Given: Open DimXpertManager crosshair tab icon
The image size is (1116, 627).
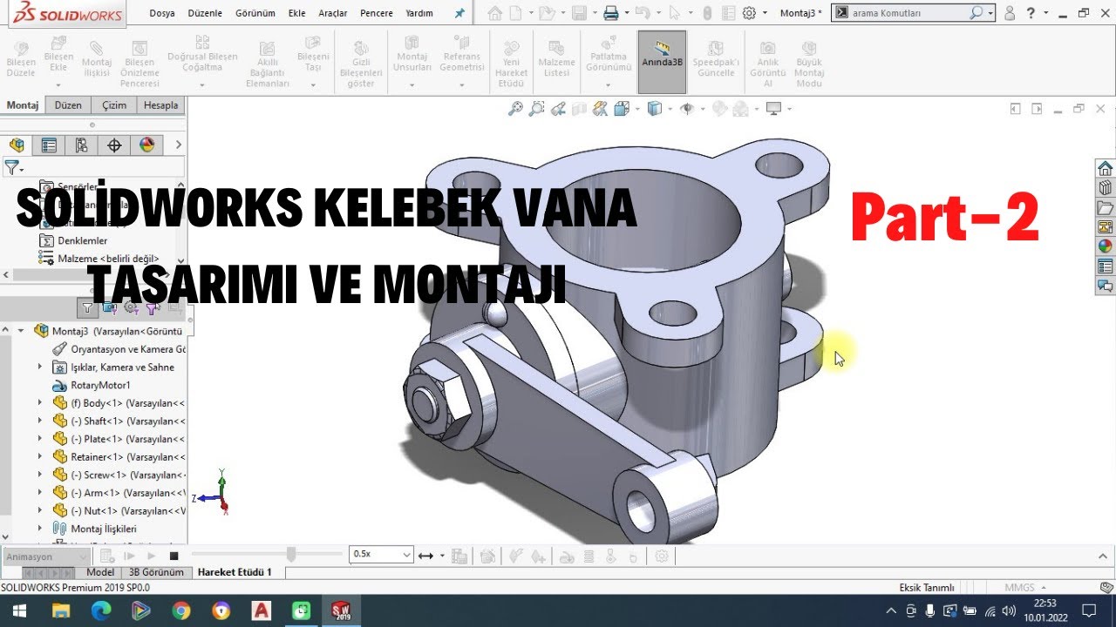Looking at the screenshot, I should tap(113, 145).
